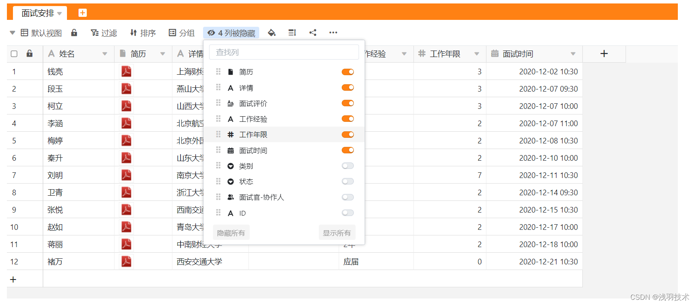Viewport: 696px width, 305px height.
Task: Select the 姓名 column header
Action: [79, 54]
